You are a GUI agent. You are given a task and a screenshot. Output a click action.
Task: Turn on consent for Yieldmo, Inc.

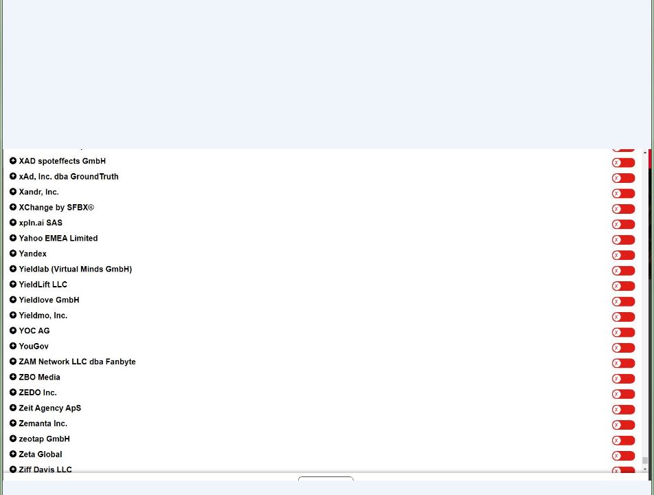(624, 316)
